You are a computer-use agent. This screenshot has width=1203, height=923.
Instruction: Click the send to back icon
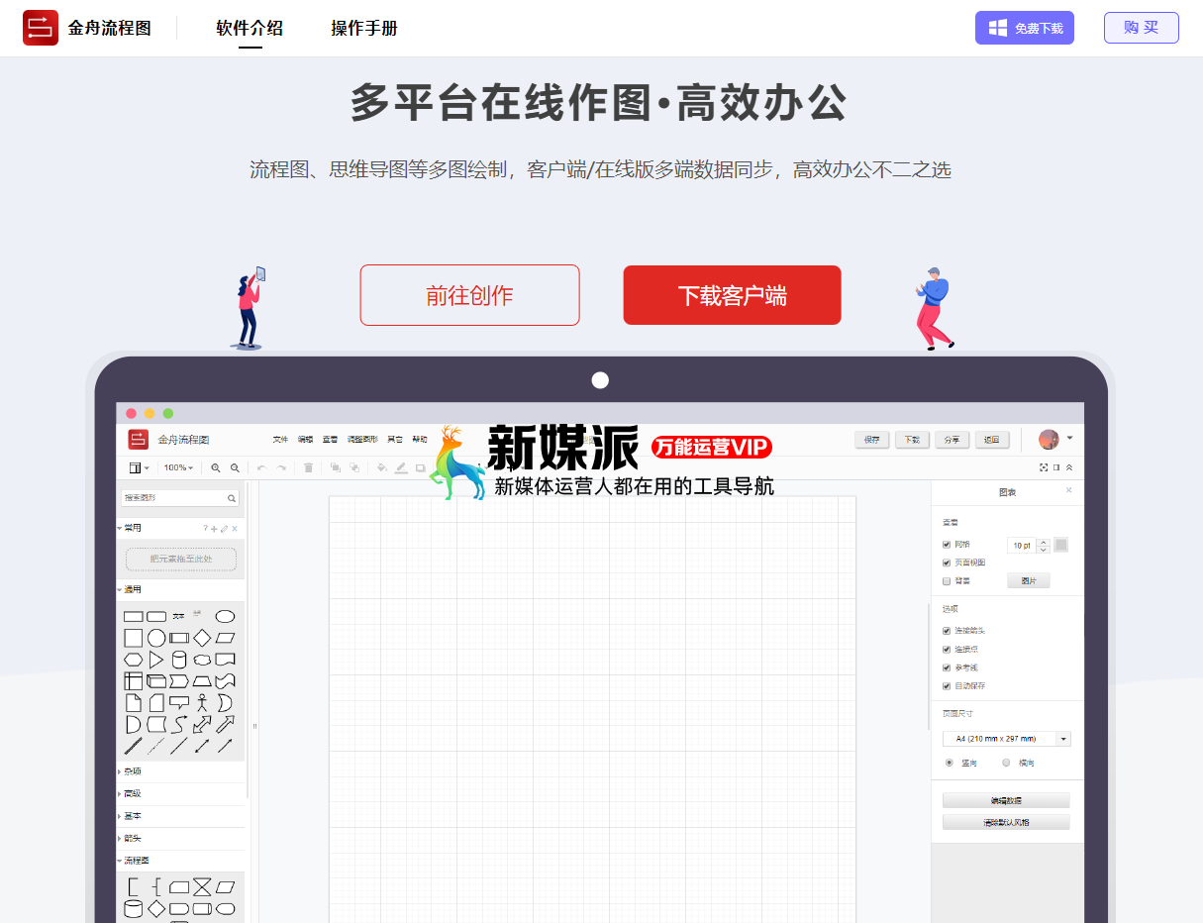[354, 467]
